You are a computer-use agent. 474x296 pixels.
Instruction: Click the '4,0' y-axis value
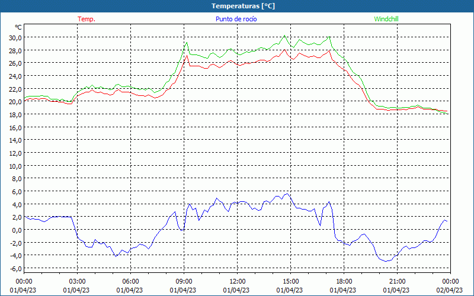pos(17,204)
